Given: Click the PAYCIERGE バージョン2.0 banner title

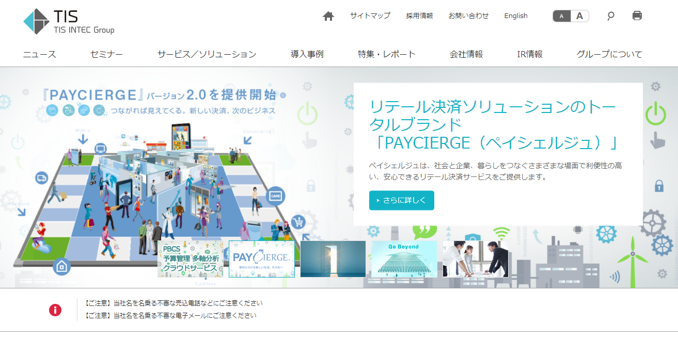Looking at the screenshot, I should (160, 95).
